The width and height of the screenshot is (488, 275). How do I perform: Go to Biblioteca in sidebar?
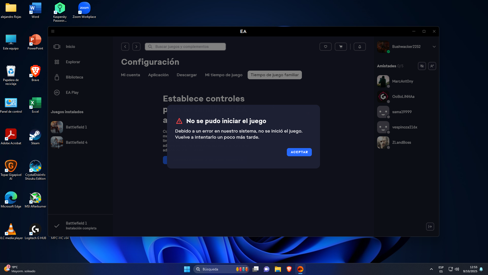pyautogui.click(x=74, y=77)
